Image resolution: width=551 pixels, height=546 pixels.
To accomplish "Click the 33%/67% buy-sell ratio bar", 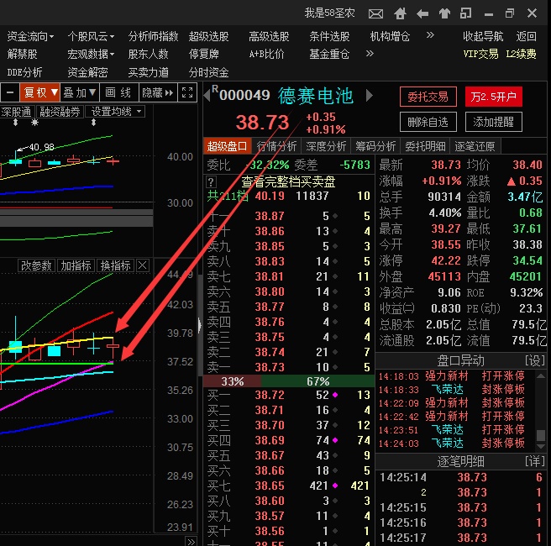I will click(x=289, y=381).
